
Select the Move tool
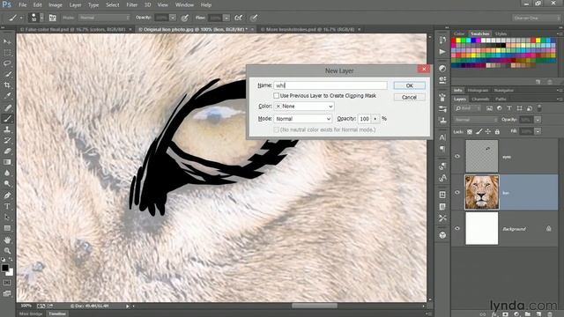tap(7, 41)
